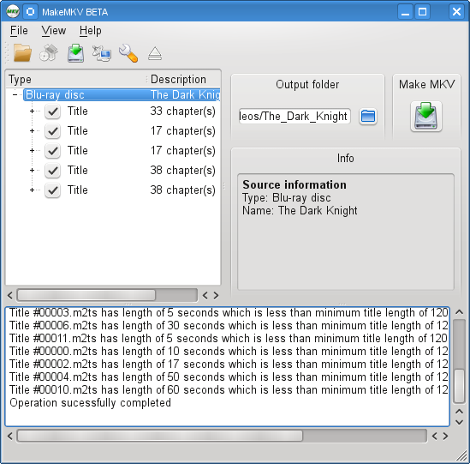Eject the disc using the toolbar eject icon

[x=155, y=54]
